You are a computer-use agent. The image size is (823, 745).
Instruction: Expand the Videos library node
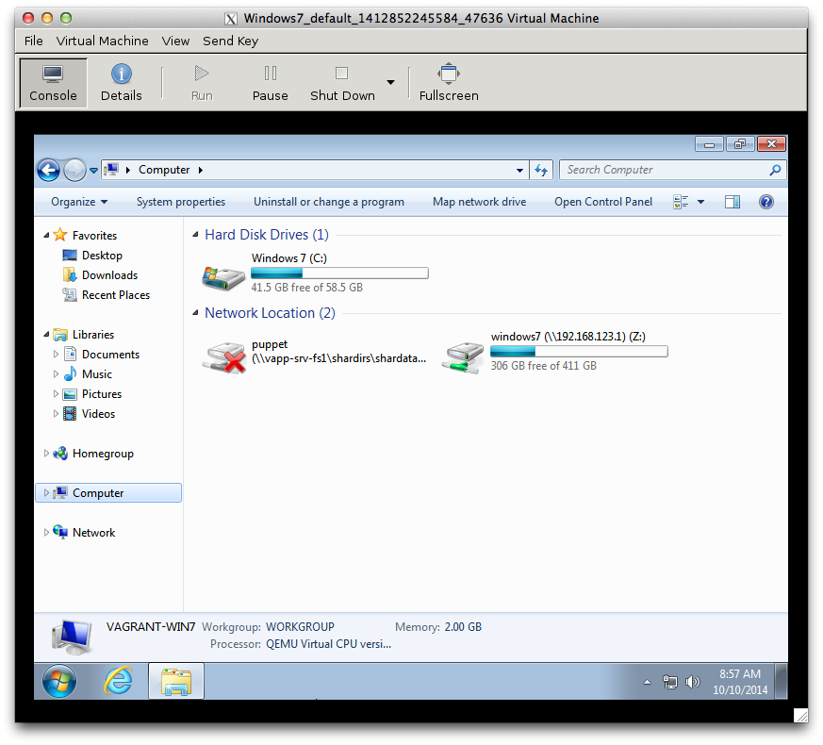pos(56,414)
